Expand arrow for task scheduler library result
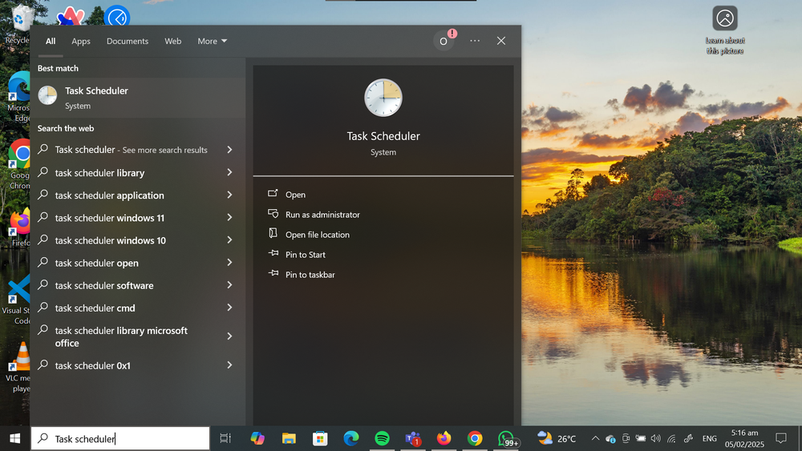Screen dimensions: 802x451 pyautogui.click(x=229, y=172)
